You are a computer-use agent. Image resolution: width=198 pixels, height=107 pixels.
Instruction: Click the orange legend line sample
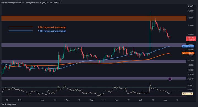(21, 27)
